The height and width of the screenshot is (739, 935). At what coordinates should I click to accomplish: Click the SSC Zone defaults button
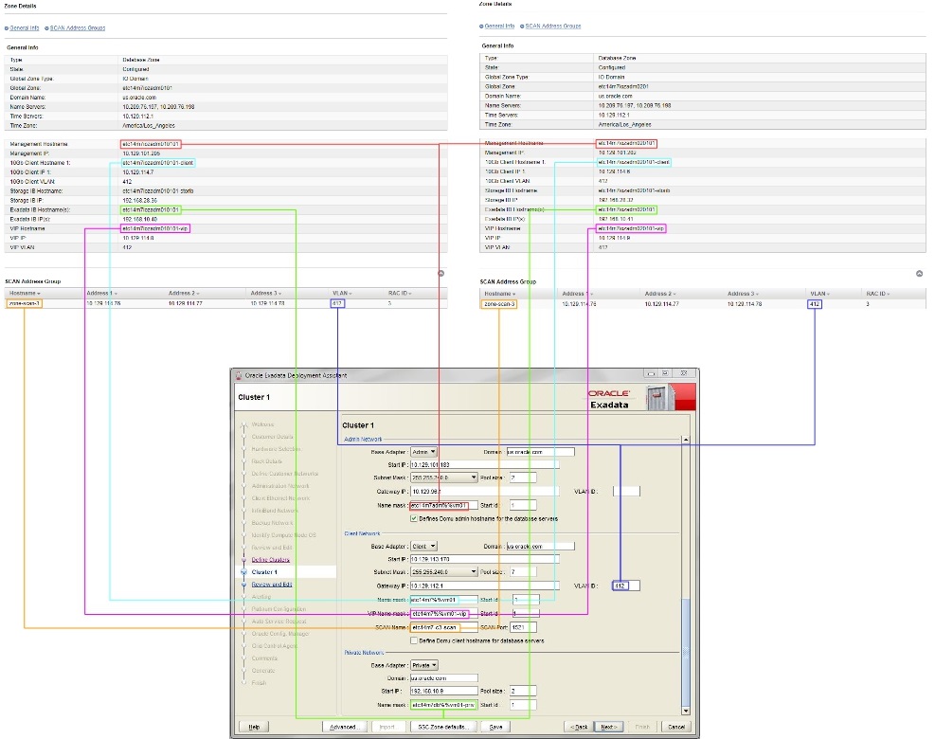(x=443, y=727)
